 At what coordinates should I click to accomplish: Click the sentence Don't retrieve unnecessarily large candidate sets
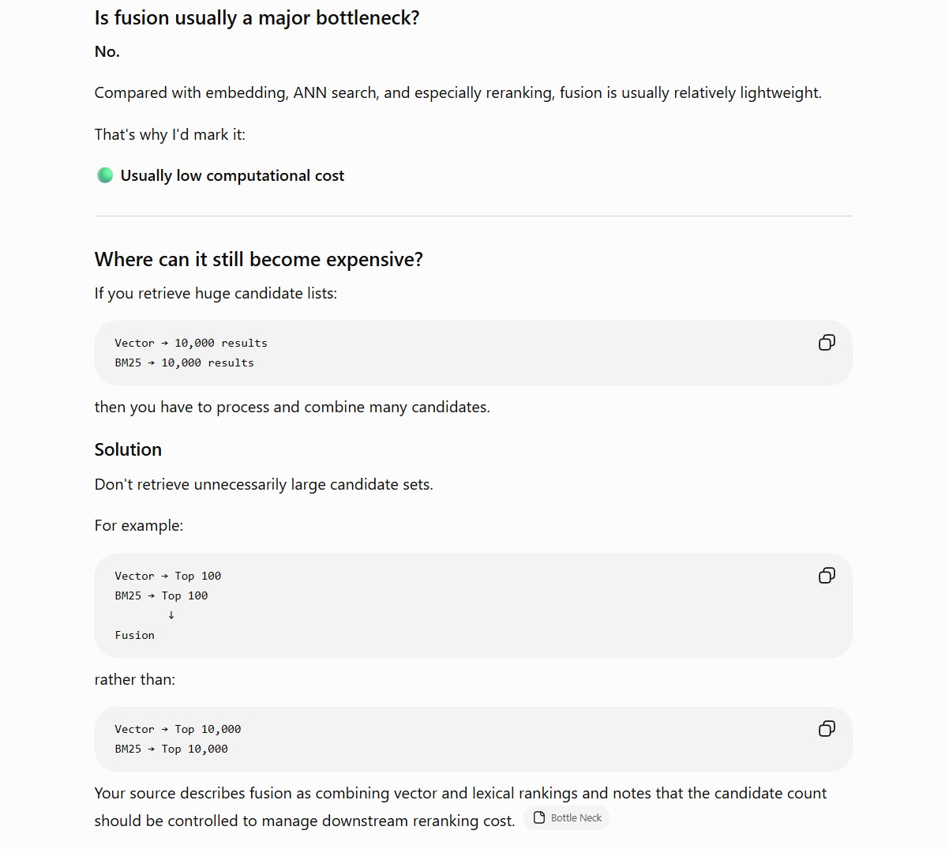264,484
